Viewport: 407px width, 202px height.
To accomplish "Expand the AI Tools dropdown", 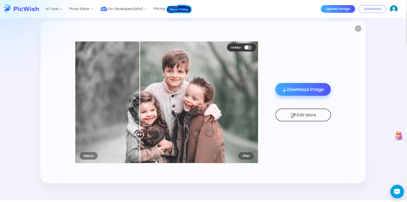I will click(54, 9).
